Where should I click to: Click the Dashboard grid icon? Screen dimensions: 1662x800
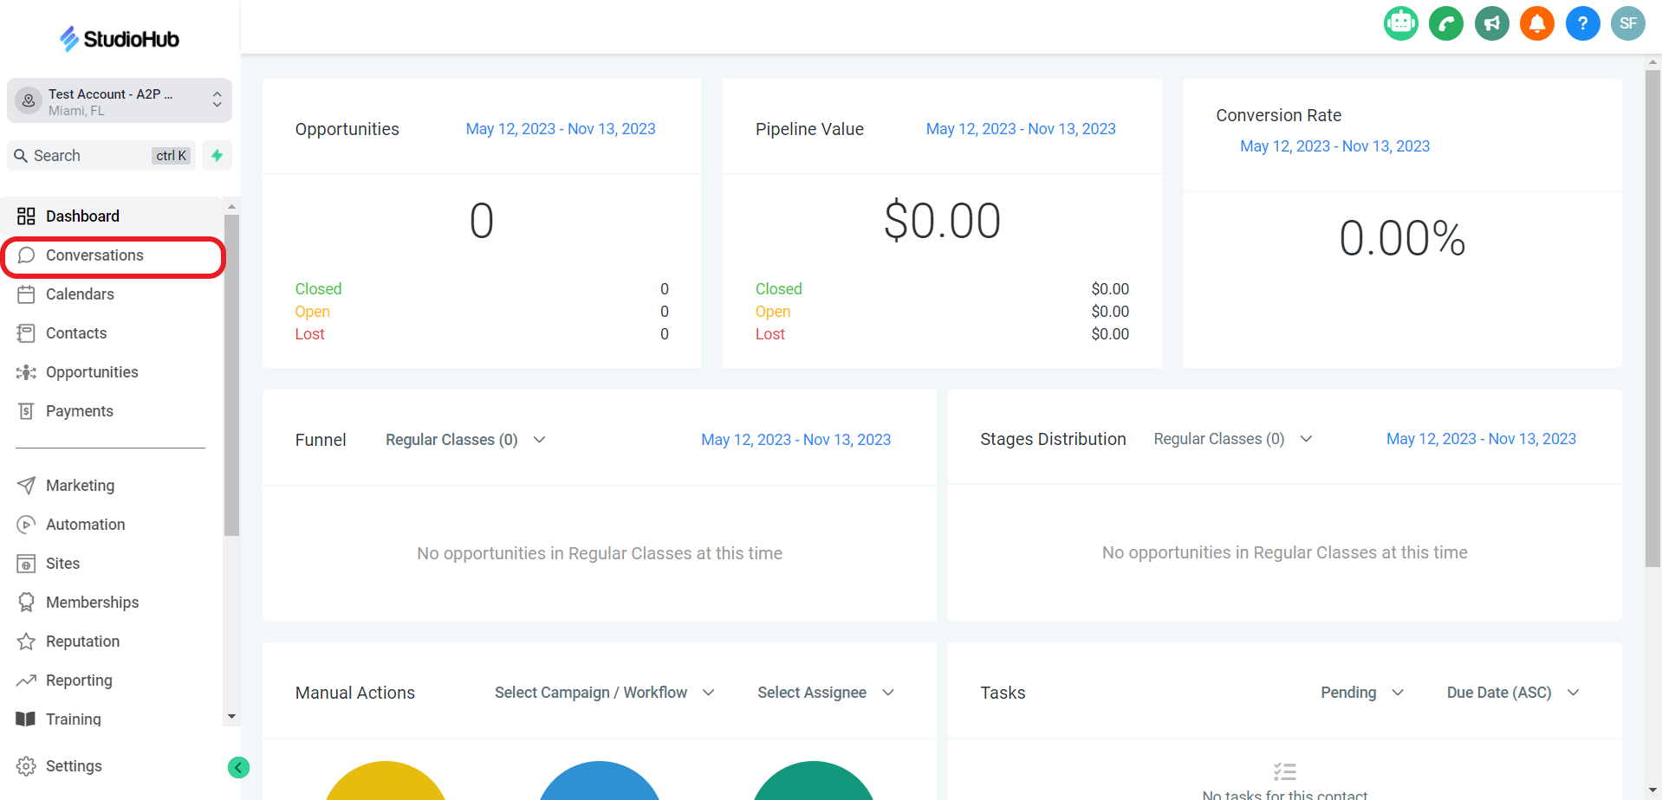click(26, 216)
